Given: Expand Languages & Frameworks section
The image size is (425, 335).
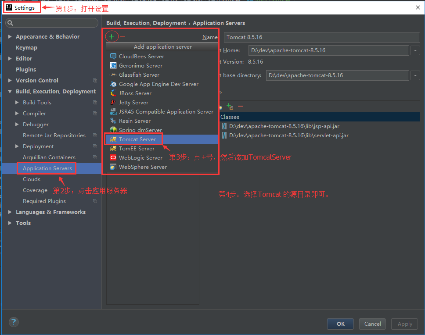Looking at the screenshot, I should pyautogui.click(x=10, y=212).
